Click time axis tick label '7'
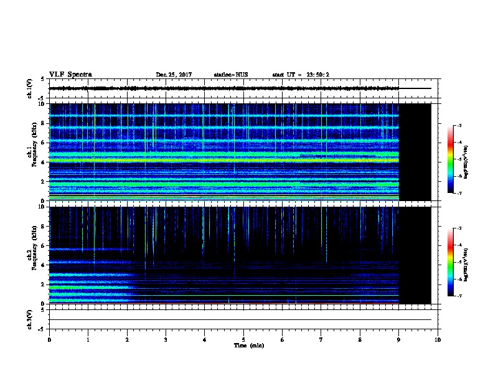 (321, 339)
